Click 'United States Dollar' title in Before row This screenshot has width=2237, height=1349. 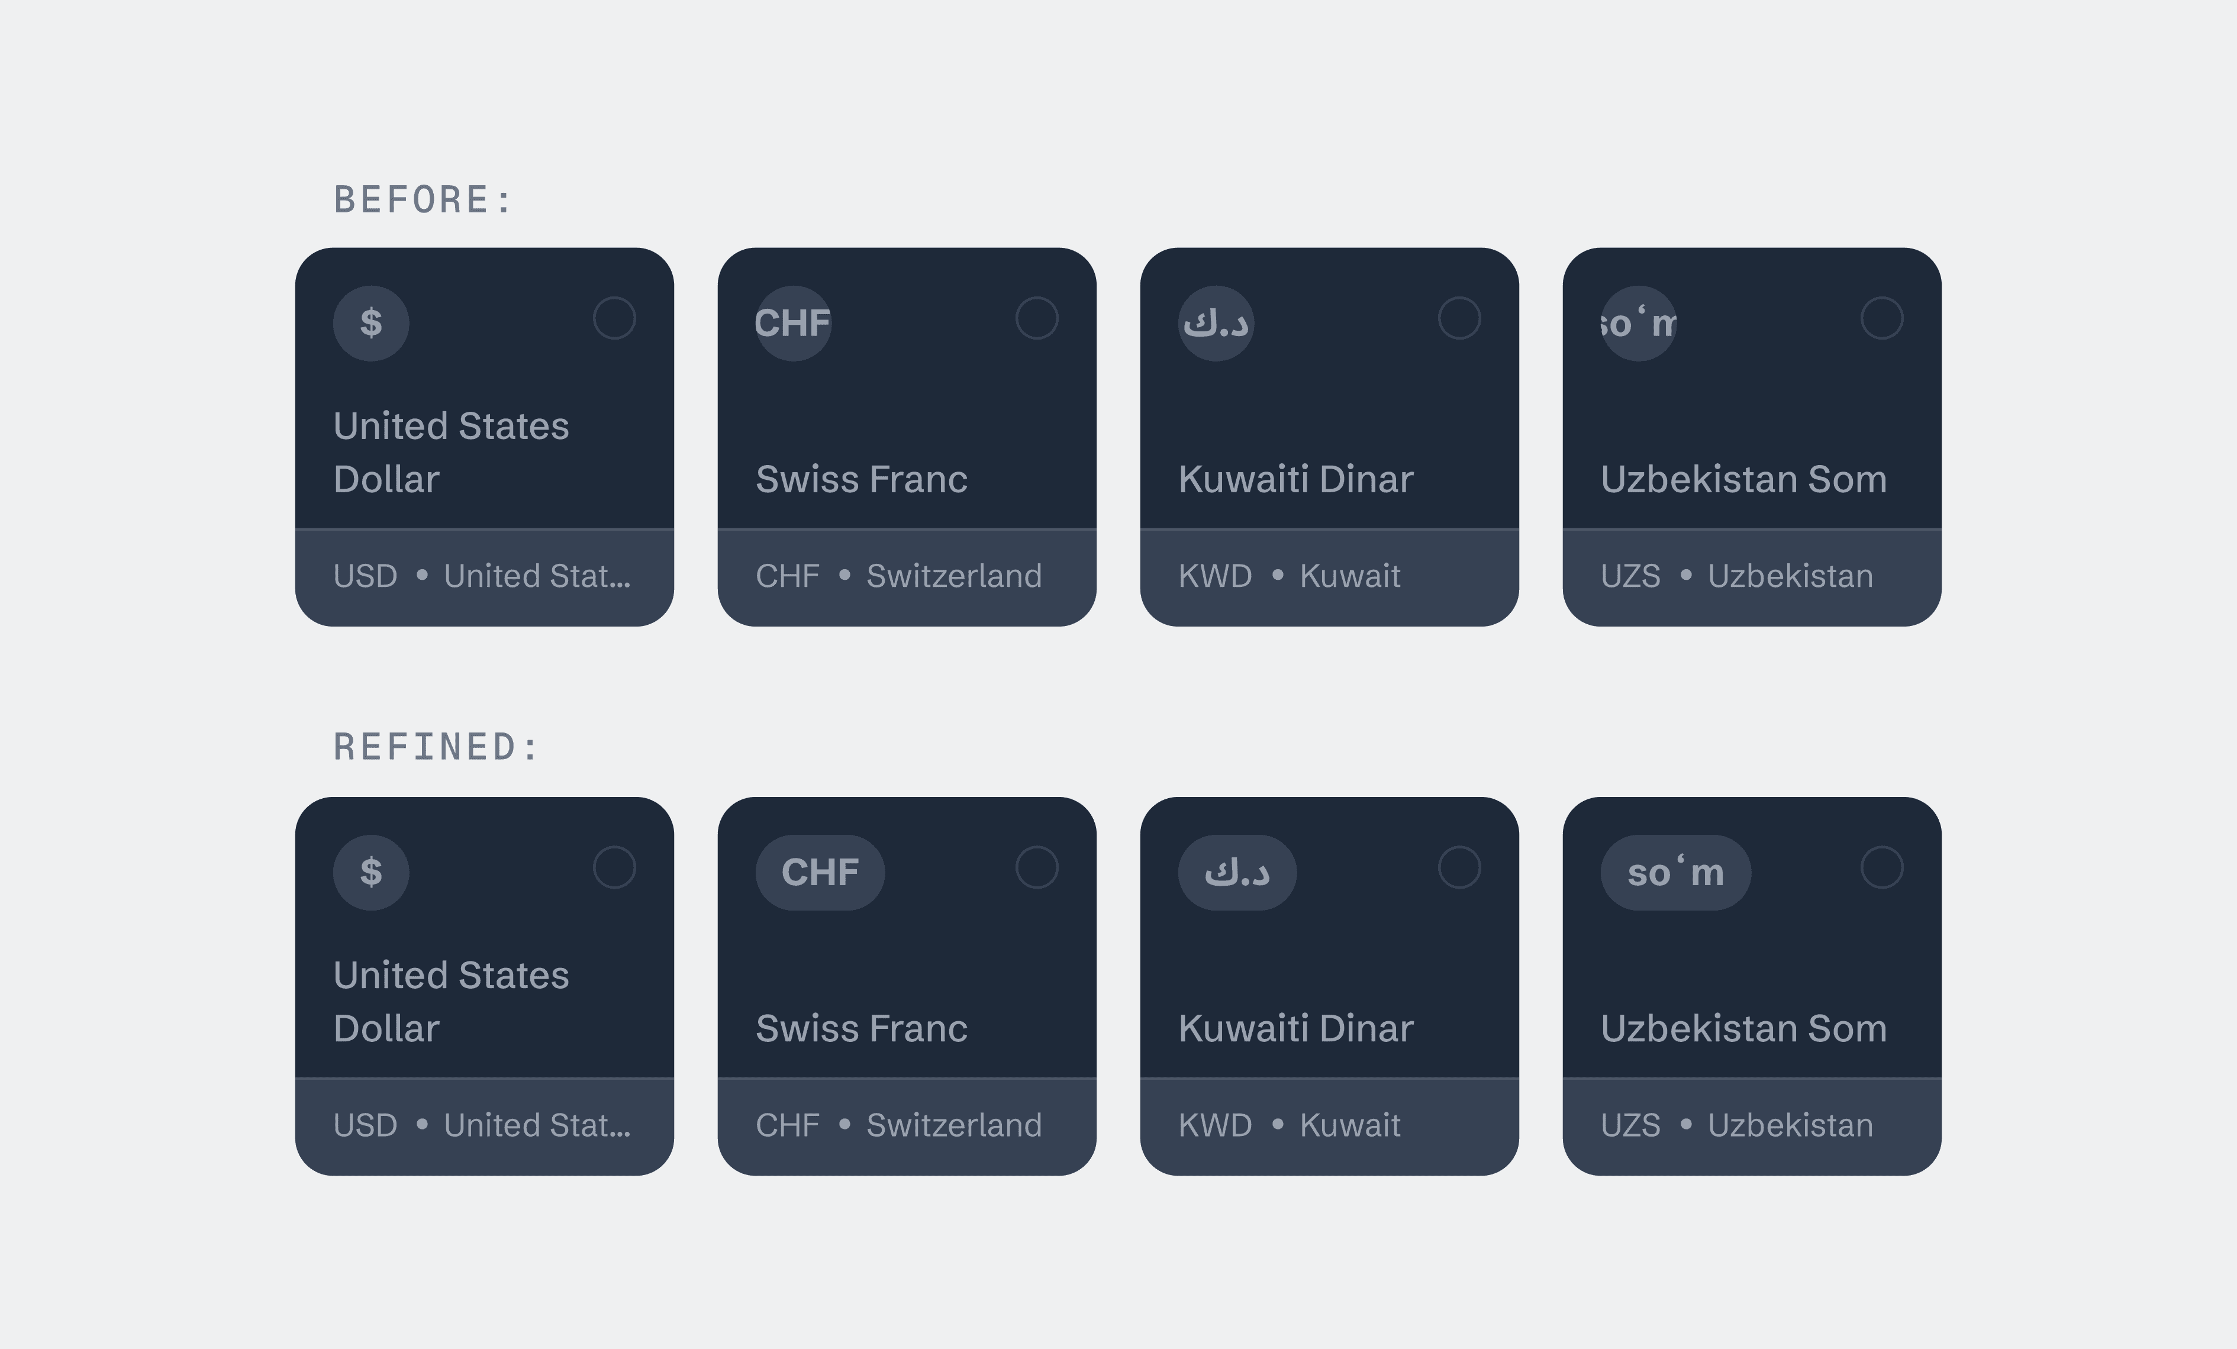click(451, 452)
